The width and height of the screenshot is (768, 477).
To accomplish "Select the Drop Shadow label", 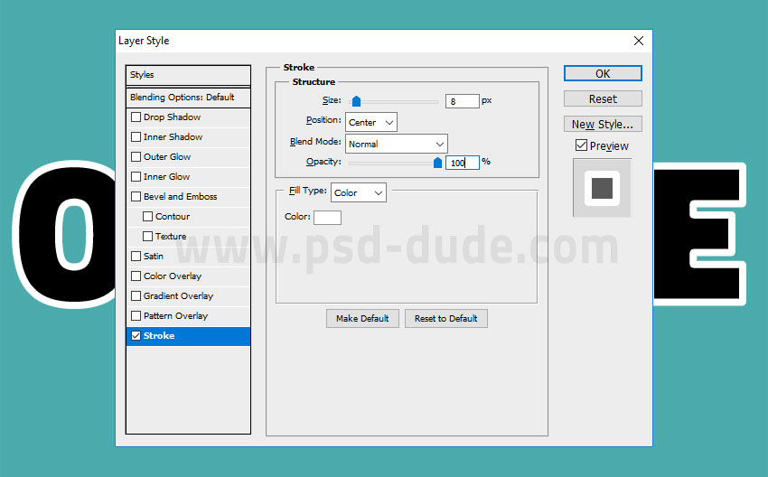I will [173, 117].
